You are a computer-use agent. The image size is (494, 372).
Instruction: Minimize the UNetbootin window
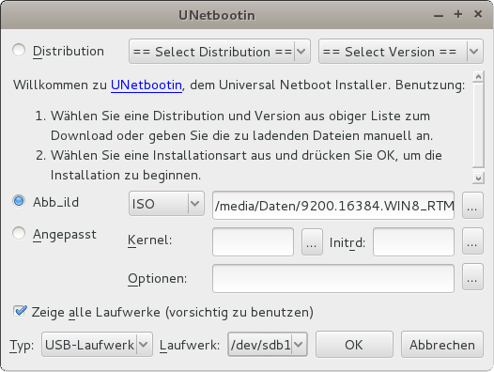[439, 15]
